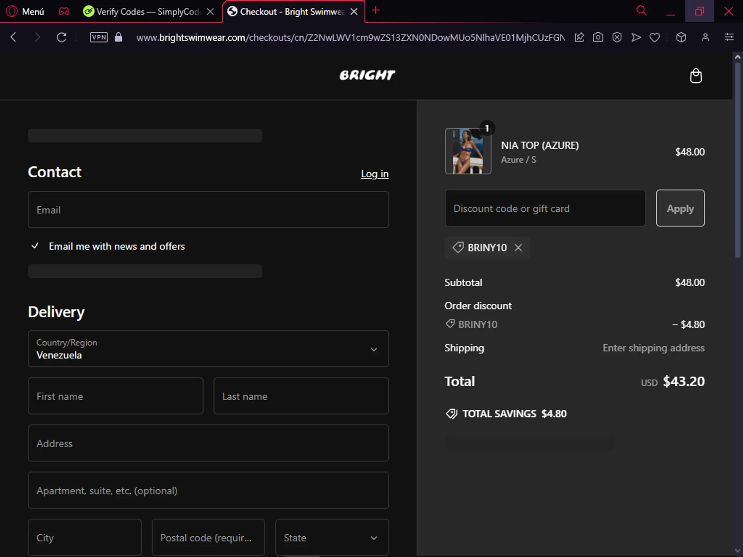Select the Apartment, suite, etc. field
Image resolution: width=743 pixels, height=557 pixels.
click(209, 490)
